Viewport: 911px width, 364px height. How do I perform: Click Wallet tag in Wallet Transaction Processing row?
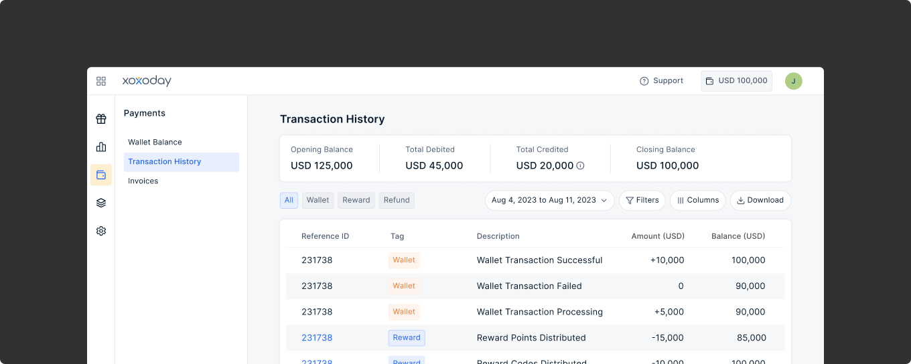[404, 312]
